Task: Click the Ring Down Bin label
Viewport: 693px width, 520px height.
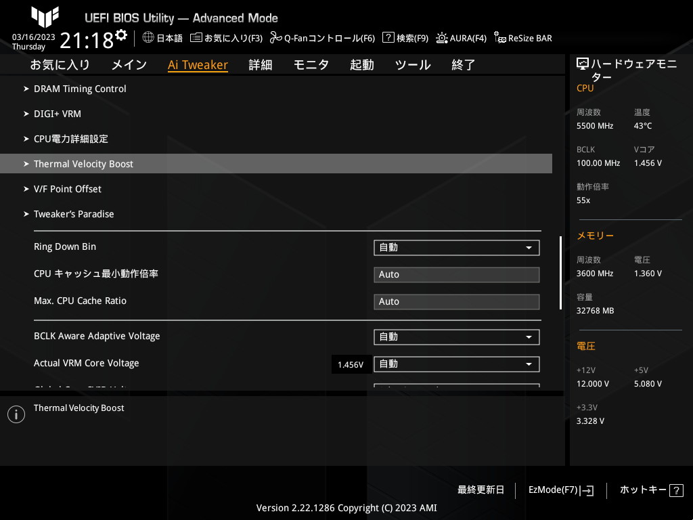Action: tap(65, 246)
